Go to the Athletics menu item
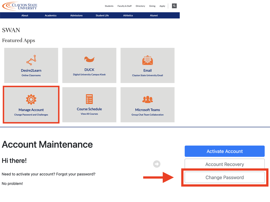The image size is (270, 202). tap(128, 16)
